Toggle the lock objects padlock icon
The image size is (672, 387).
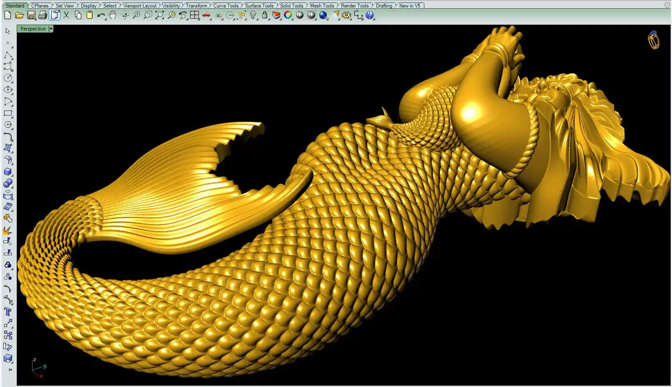[x=265, y=15]
